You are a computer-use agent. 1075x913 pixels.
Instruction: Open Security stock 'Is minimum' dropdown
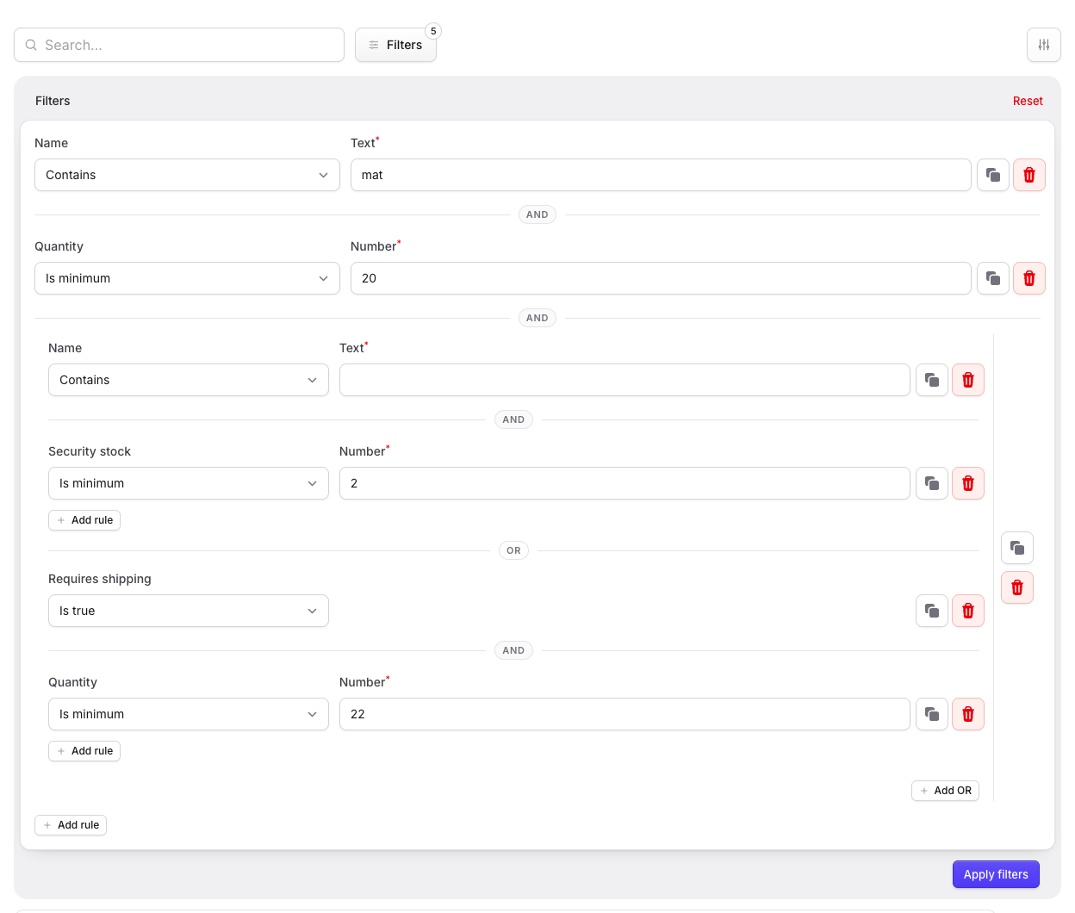tap(189, 483)
